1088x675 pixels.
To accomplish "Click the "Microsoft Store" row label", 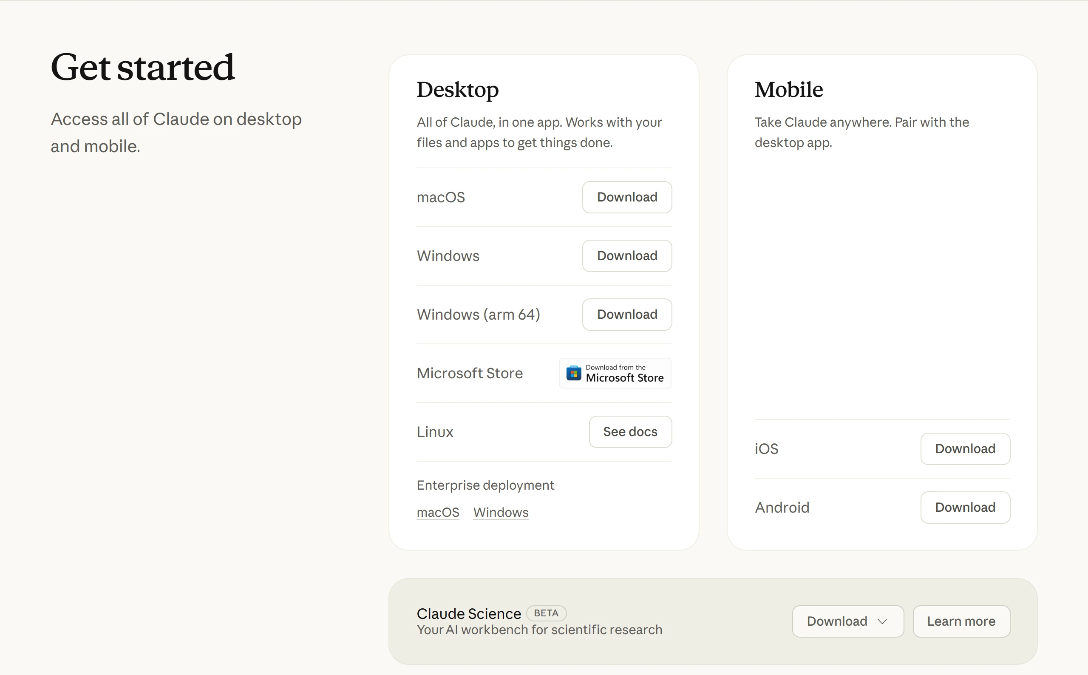I will point(470,373).
